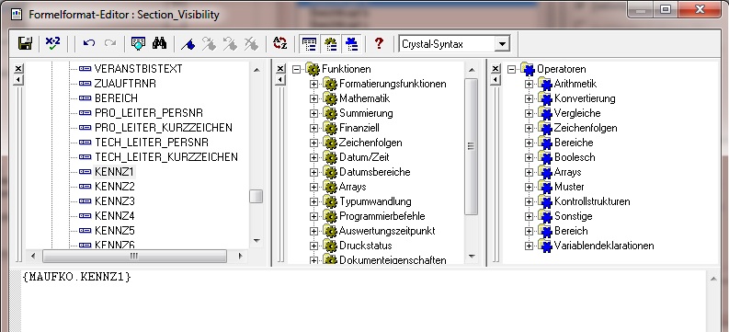
Task: Open Find with the binoculars icon
Action: (x=159, y=44)
